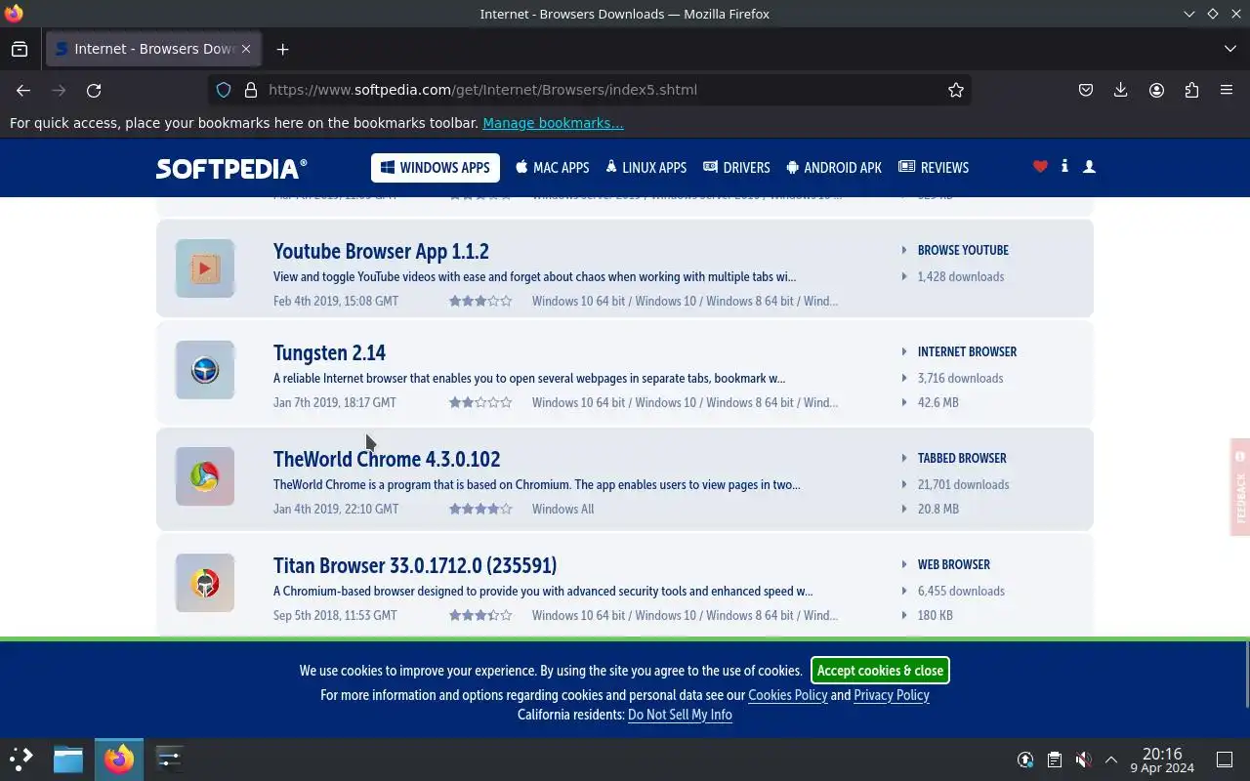Open TABBED BROWSER category tag
1250x781 pixels.
click(962, 458)
